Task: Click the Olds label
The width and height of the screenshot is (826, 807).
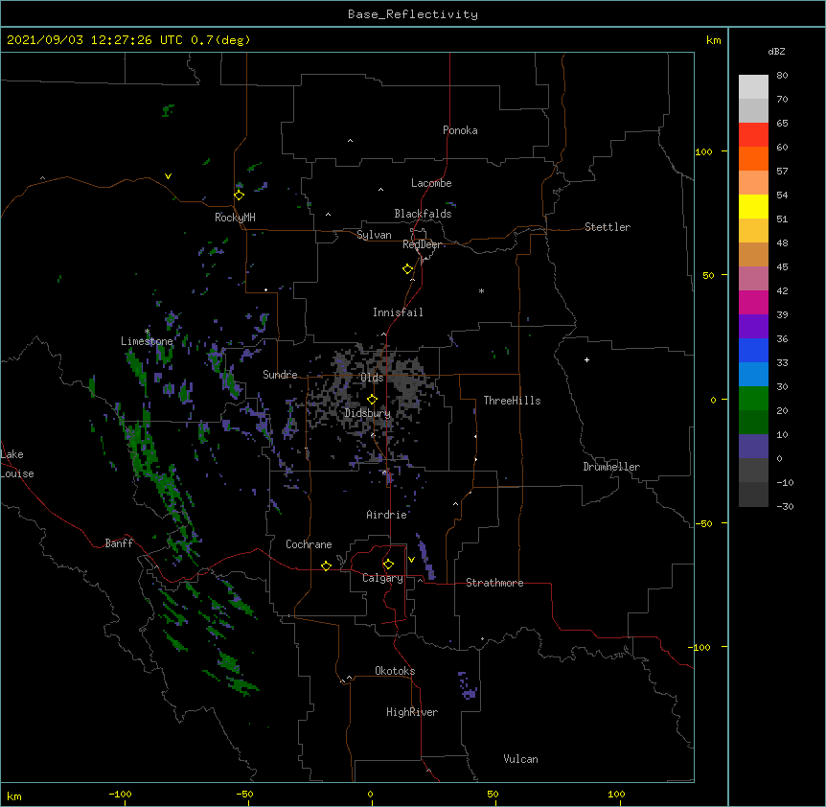Action: (x=372, y=378)
